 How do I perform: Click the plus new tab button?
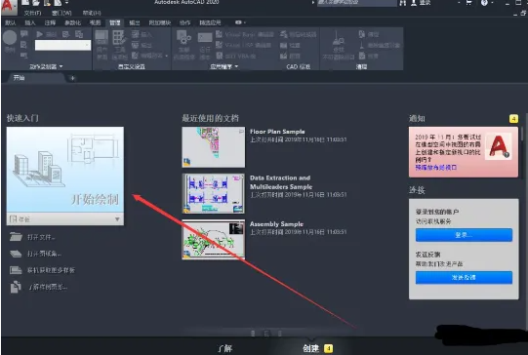click(72, 78)
